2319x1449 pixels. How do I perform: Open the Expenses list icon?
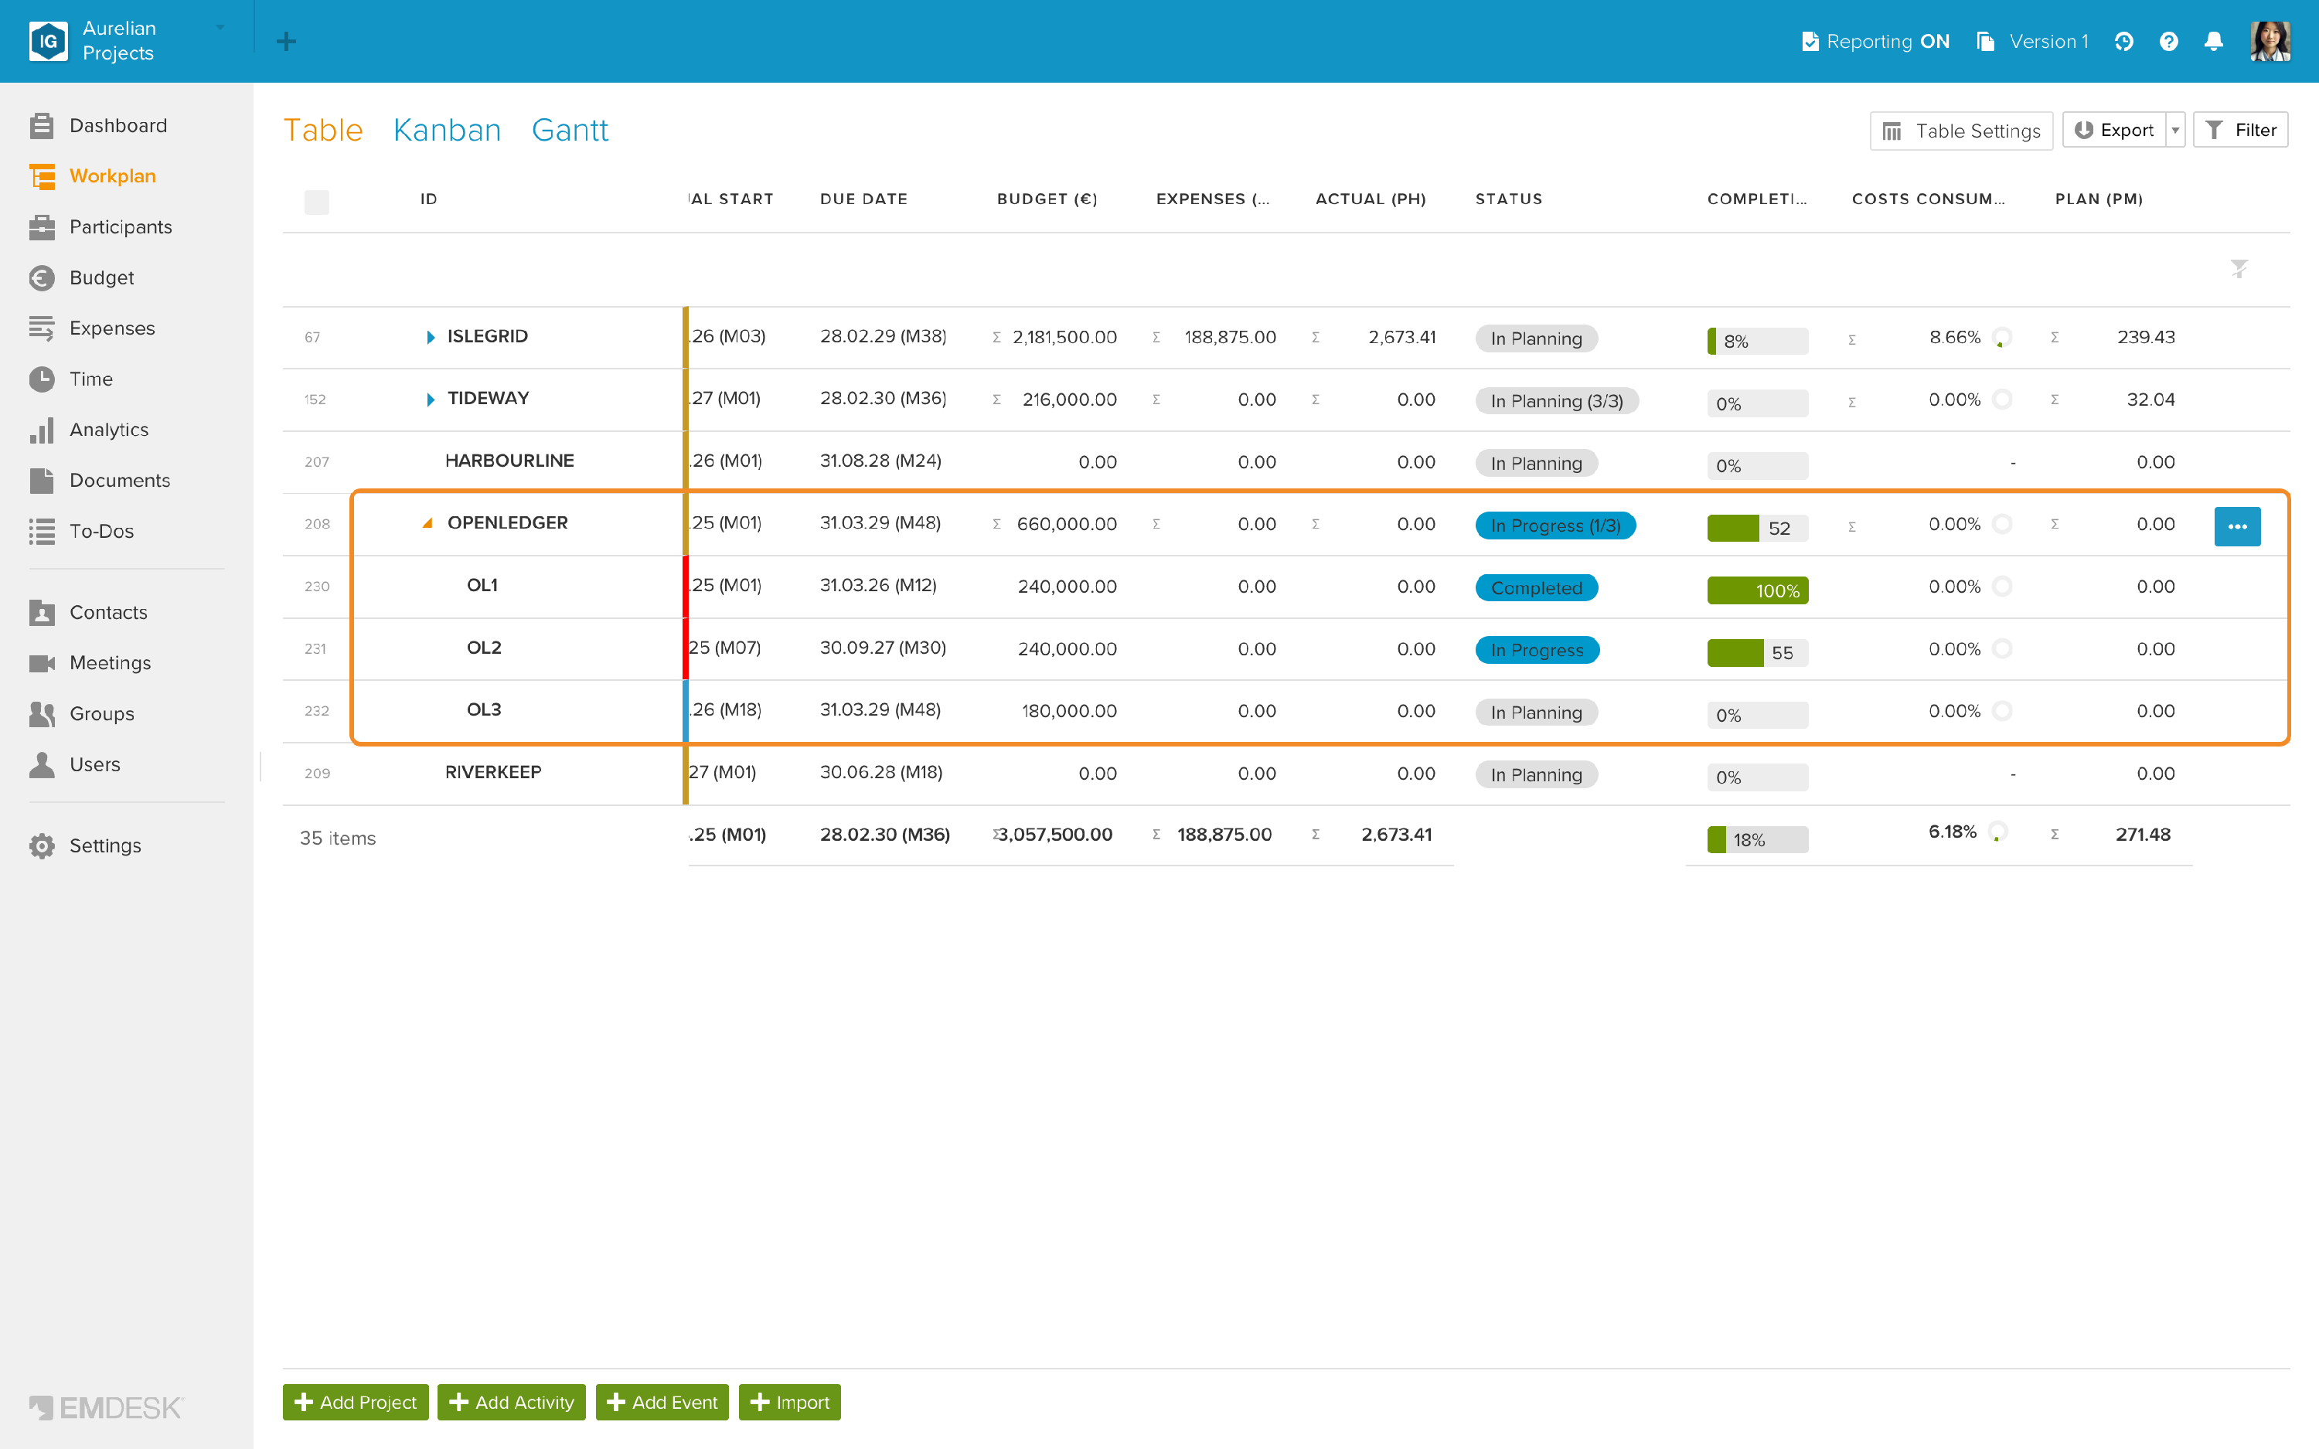(x=41, y=328)
